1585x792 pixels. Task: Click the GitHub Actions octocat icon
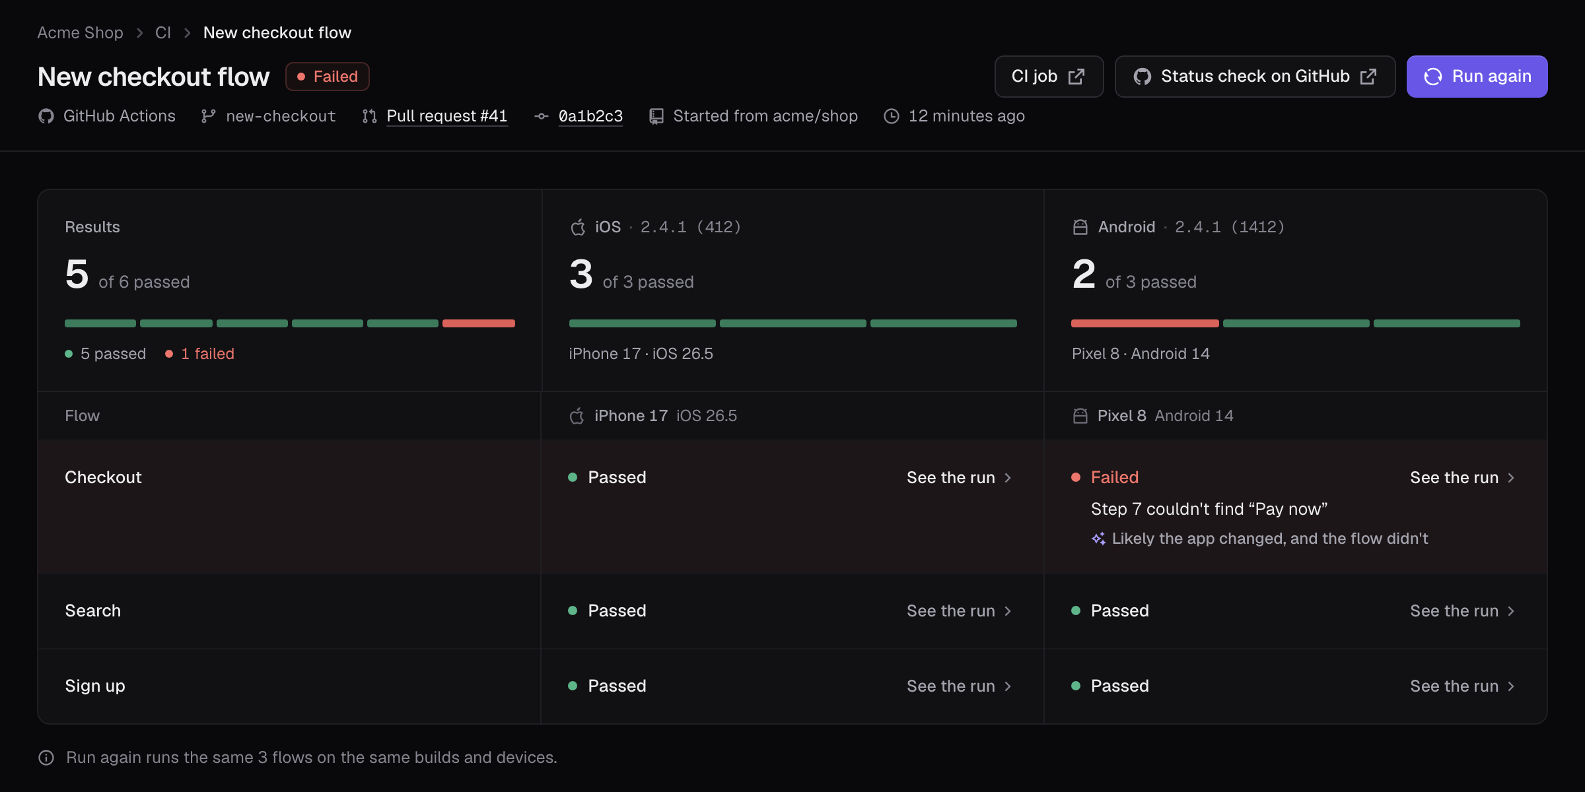pos(46,116)
